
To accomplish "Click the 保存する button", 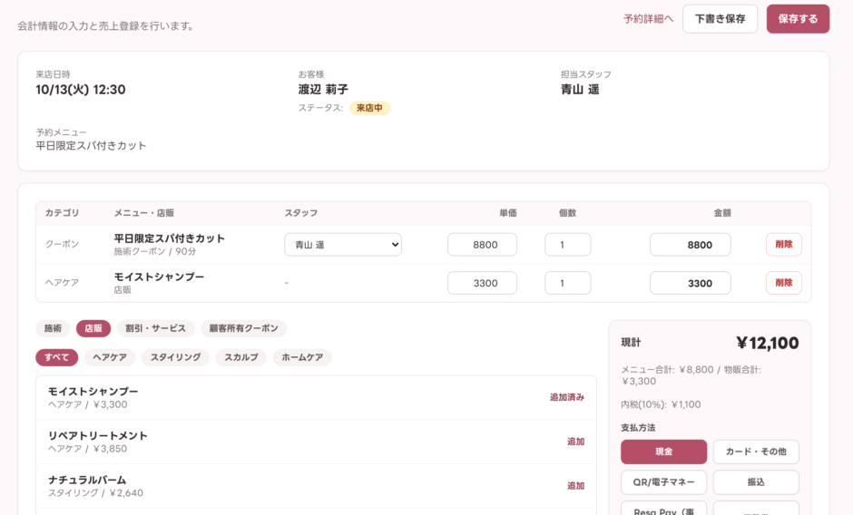I will pos(798,19).
